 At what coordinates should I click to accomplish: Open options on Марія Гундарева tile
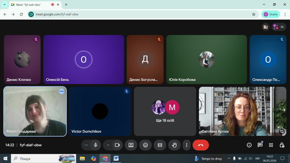pos(62,91)
